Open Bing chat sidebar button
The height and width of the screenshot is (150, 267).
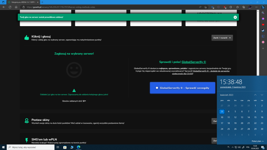[263, 7]
